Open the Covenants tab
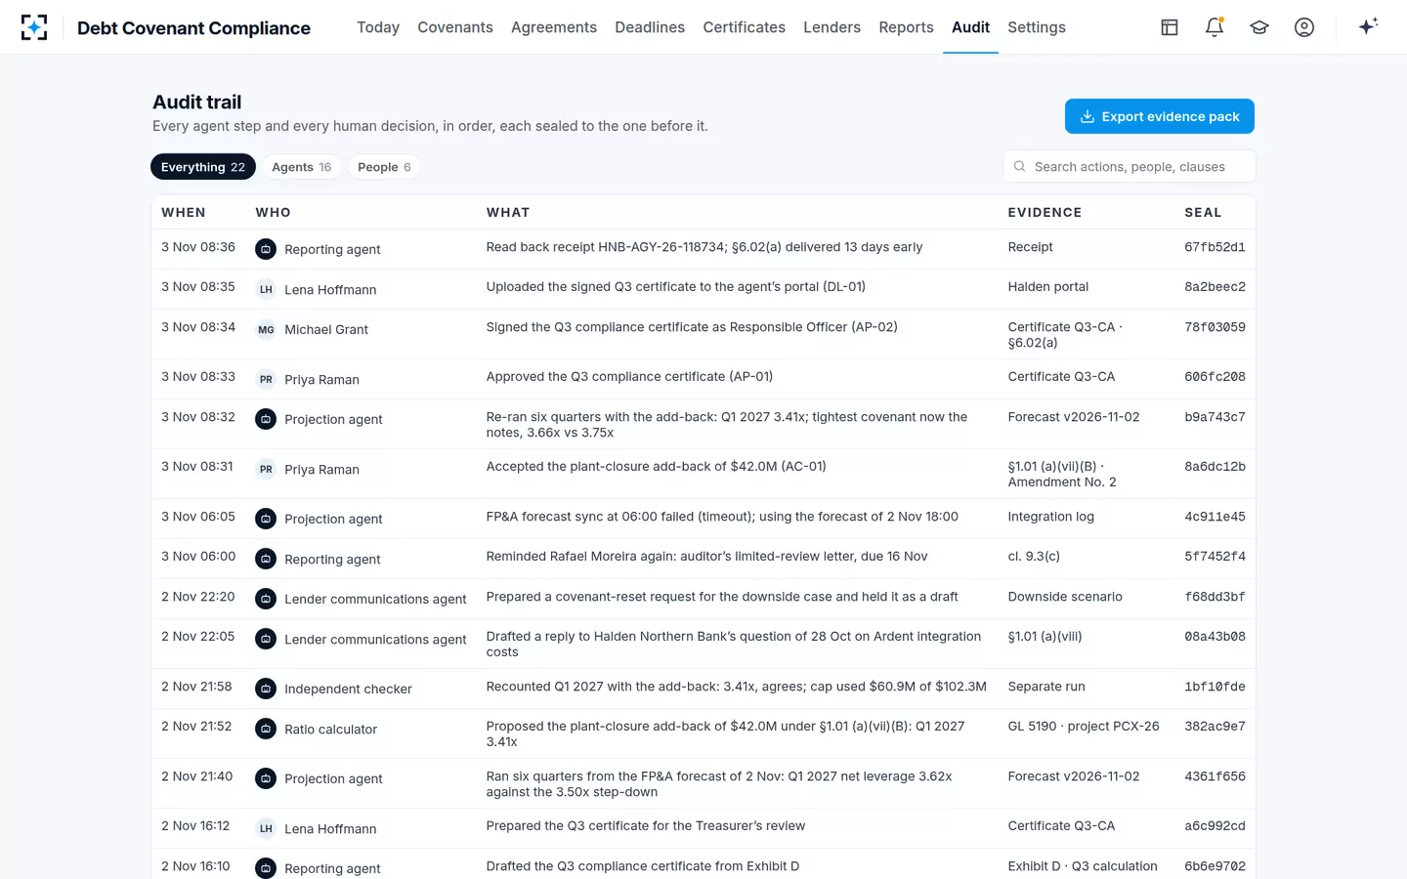1407x879 pixels. [x=455, y=27]
